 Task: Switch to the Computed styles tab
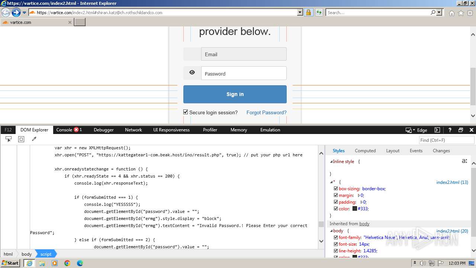pyautogui.click(x=365, y=151)
